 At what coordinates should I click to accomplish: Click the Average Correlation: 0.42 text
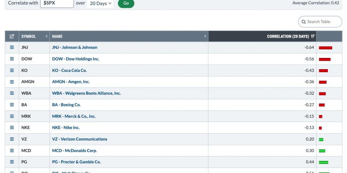point(316,3)
